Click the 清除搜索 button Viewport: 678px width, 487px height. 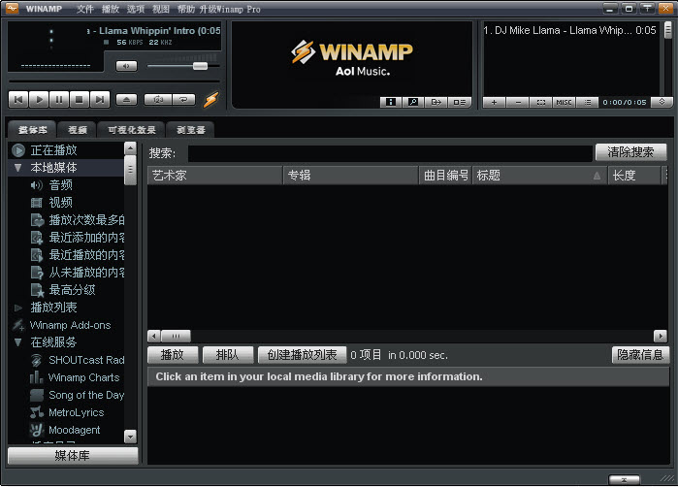tap(630, 152)
